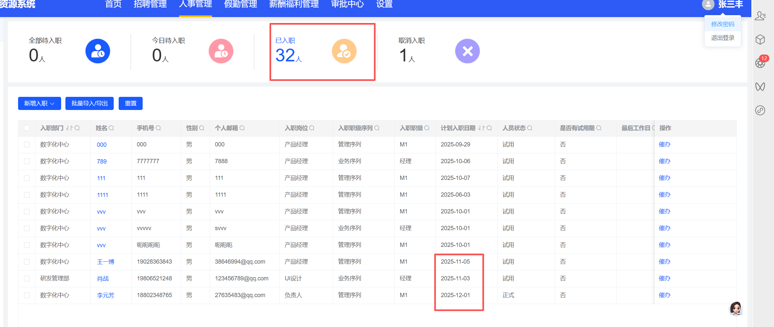Click the search icon next to 姓名
The height and width of the screenshot is (327, 774).
click(111, 128)
